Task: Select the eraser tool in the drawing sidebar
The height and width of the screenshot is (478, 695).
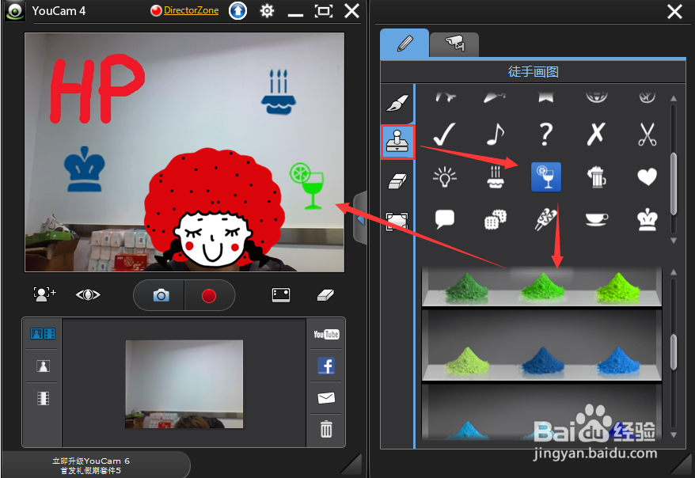Action: pos(397,181)
